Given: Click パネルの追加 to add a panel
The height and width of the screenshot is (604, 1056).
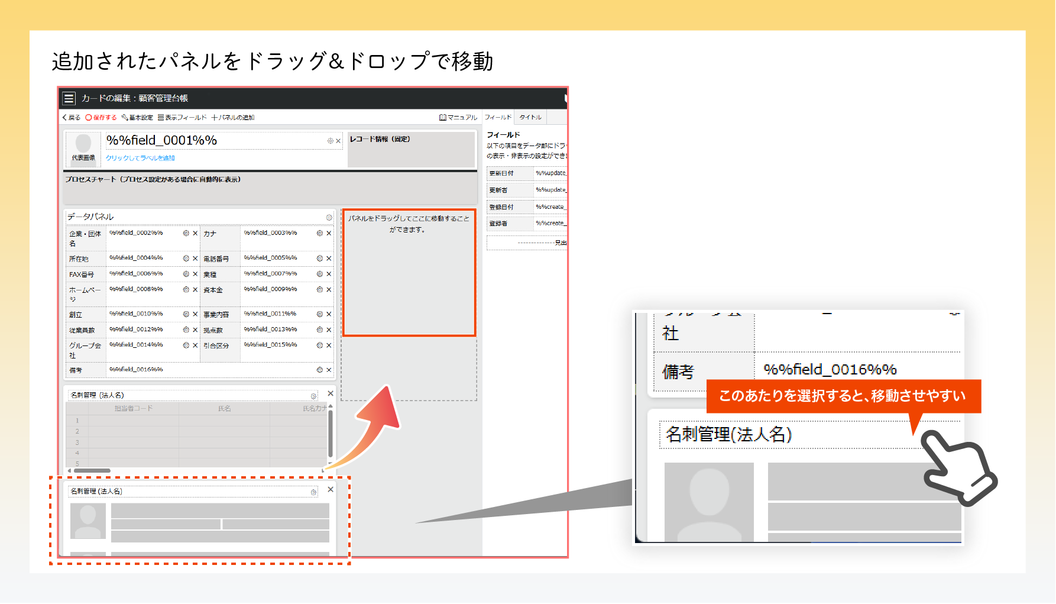Looking at the screenshot, I should point(233,118).
